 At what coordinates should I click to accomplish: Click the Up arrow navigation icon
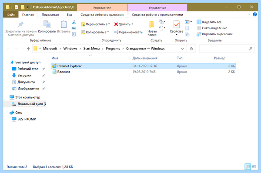28,49
